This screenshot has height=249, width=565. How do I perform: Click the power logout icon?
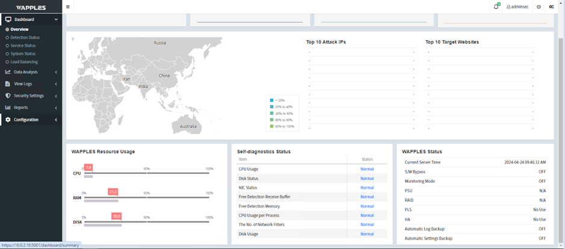coord(539,7)
